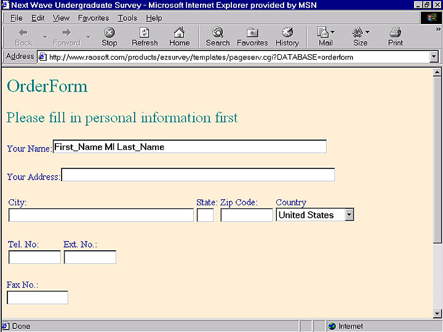Reload the page using Refresh icon
This screenshot has height=332, width=443.
click(145, 38)
